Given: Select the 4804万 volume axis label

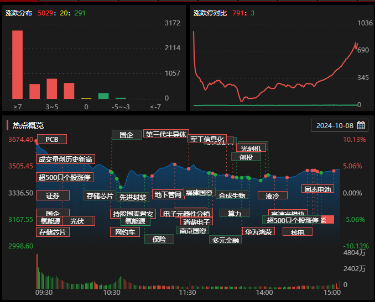Looking at the screenshot, I should [355, 252].
